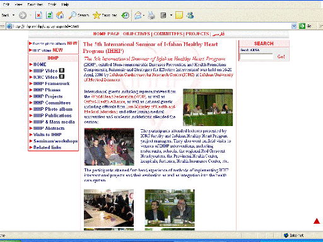
Task: Click the Go! search button
Action: click(x=281, y=57)
